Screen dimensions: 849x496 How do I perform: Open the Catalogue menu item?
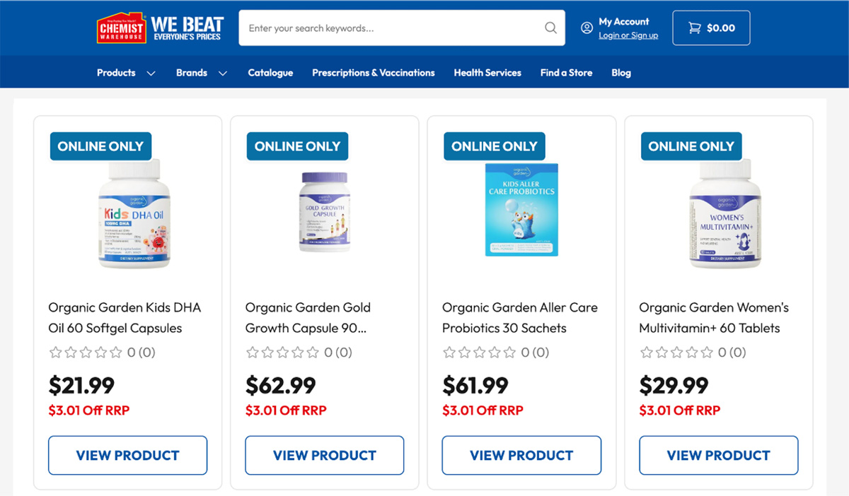[x=270, y=73]
